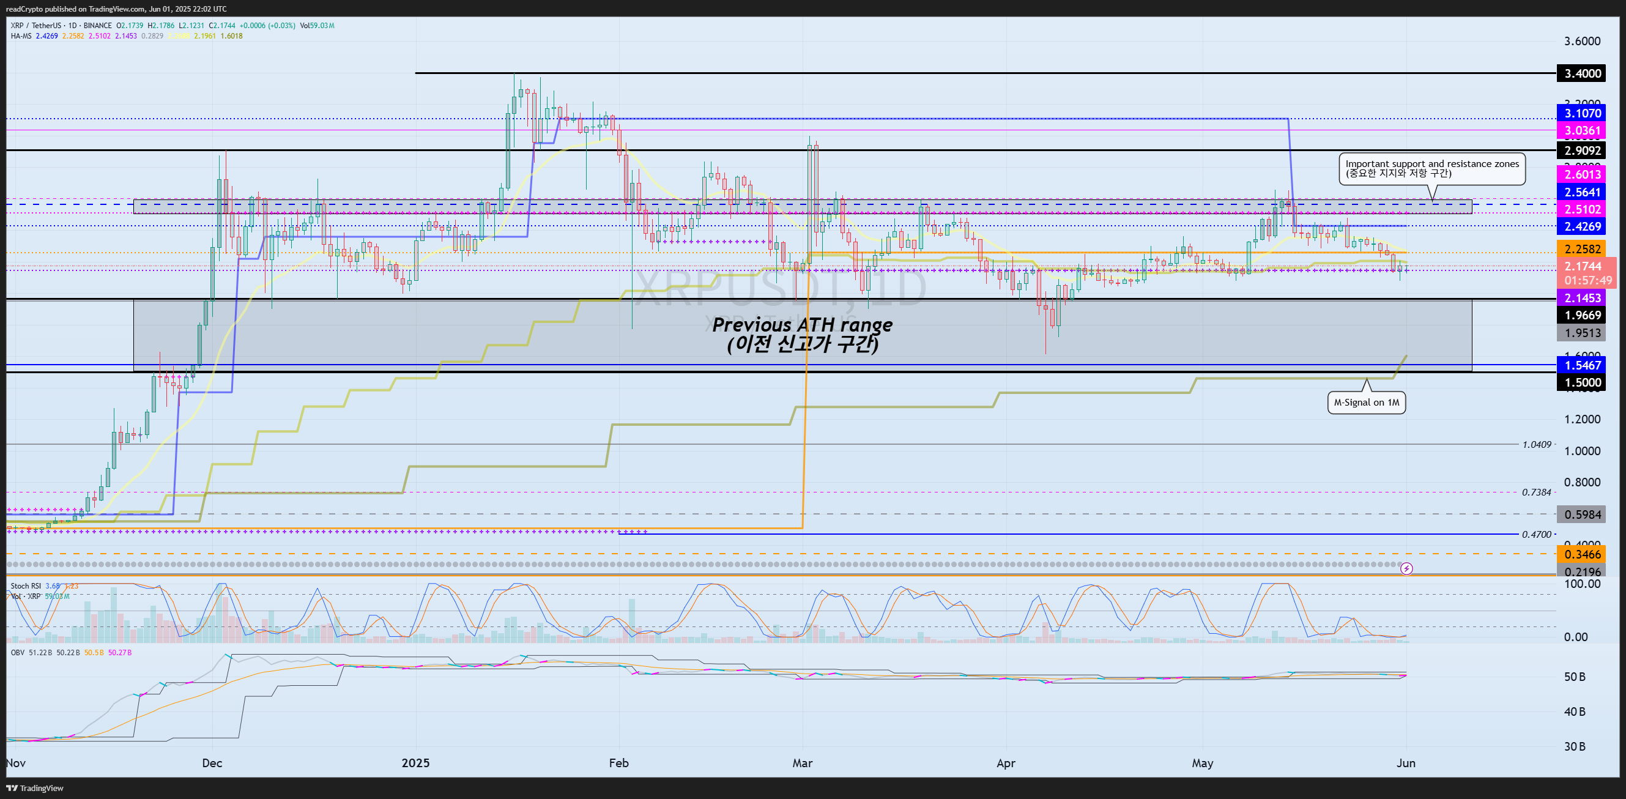Click the 2.2582 orange price label

click(1583, 248)
